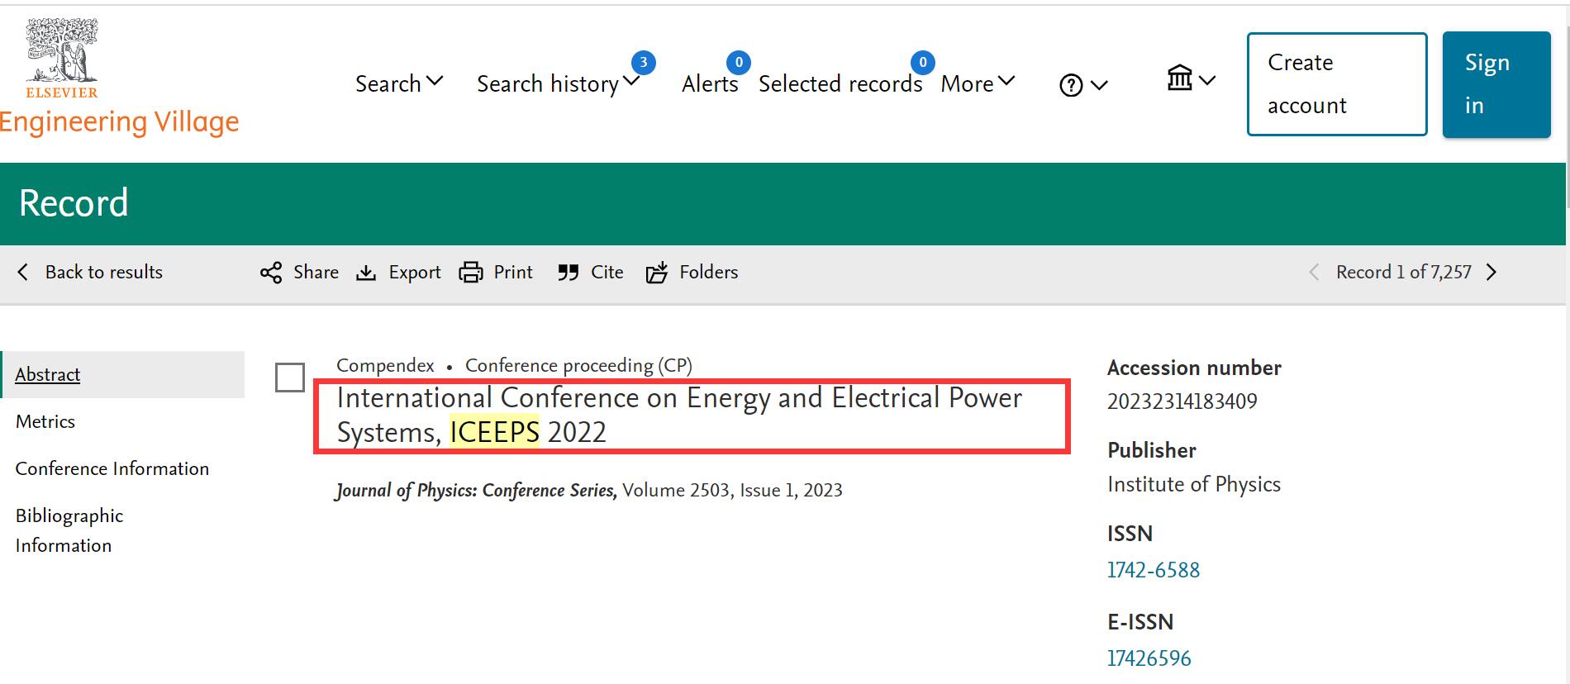
Task: Open the help question mark menu
Action: click(x=1082, y=85)
